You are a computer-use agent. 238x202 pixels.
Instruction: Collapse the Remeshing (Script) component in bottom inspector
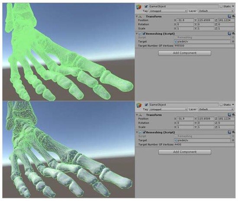pyautogui.click(x=137, y=132)
